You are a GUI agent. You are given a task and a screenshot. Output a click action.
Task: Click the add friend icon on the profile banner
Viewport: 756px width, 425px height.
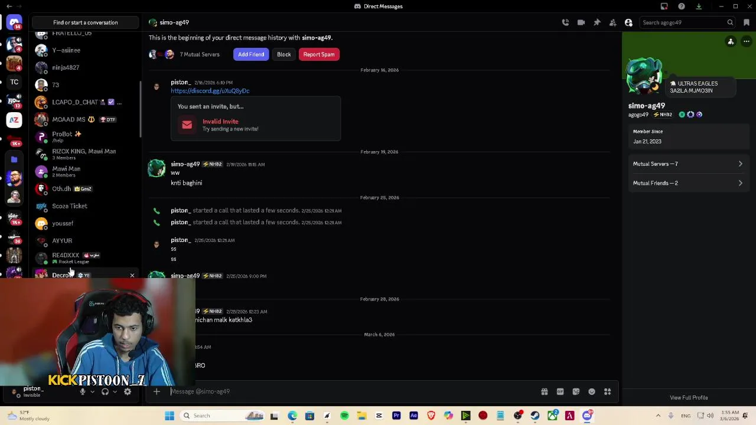[731, 41]
